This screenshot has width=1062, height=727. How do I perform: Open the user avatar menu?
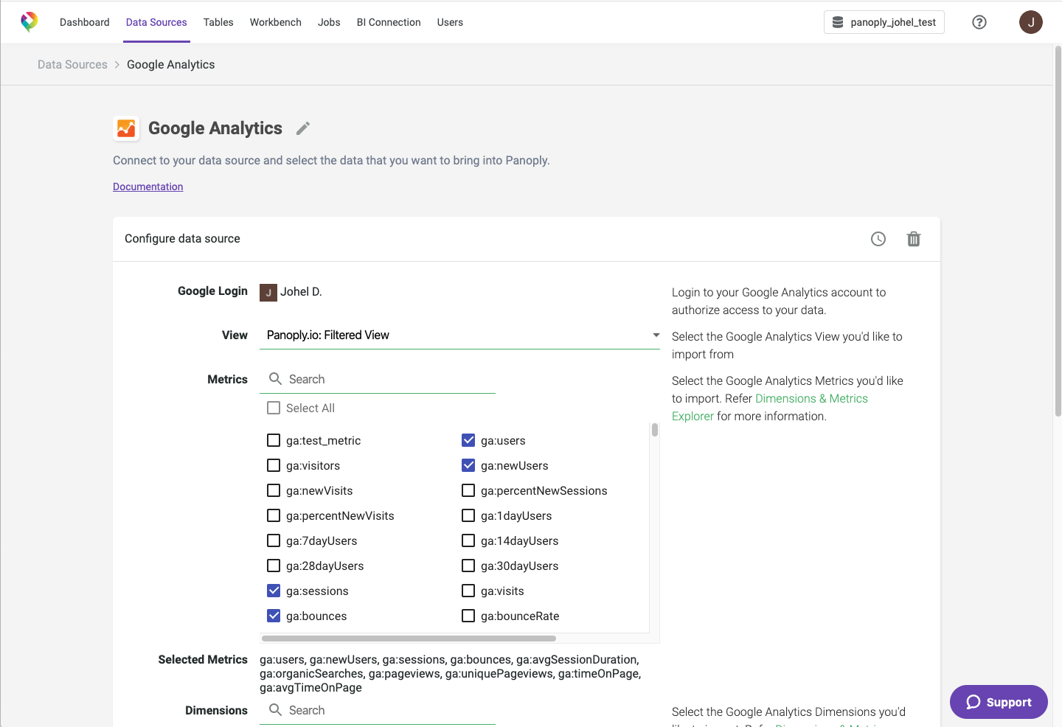pos(1030,22)
